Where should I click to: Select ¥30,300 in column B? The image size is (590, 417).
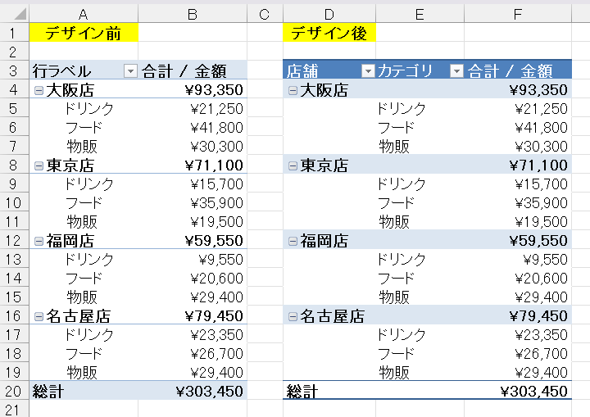coord(216,147)
